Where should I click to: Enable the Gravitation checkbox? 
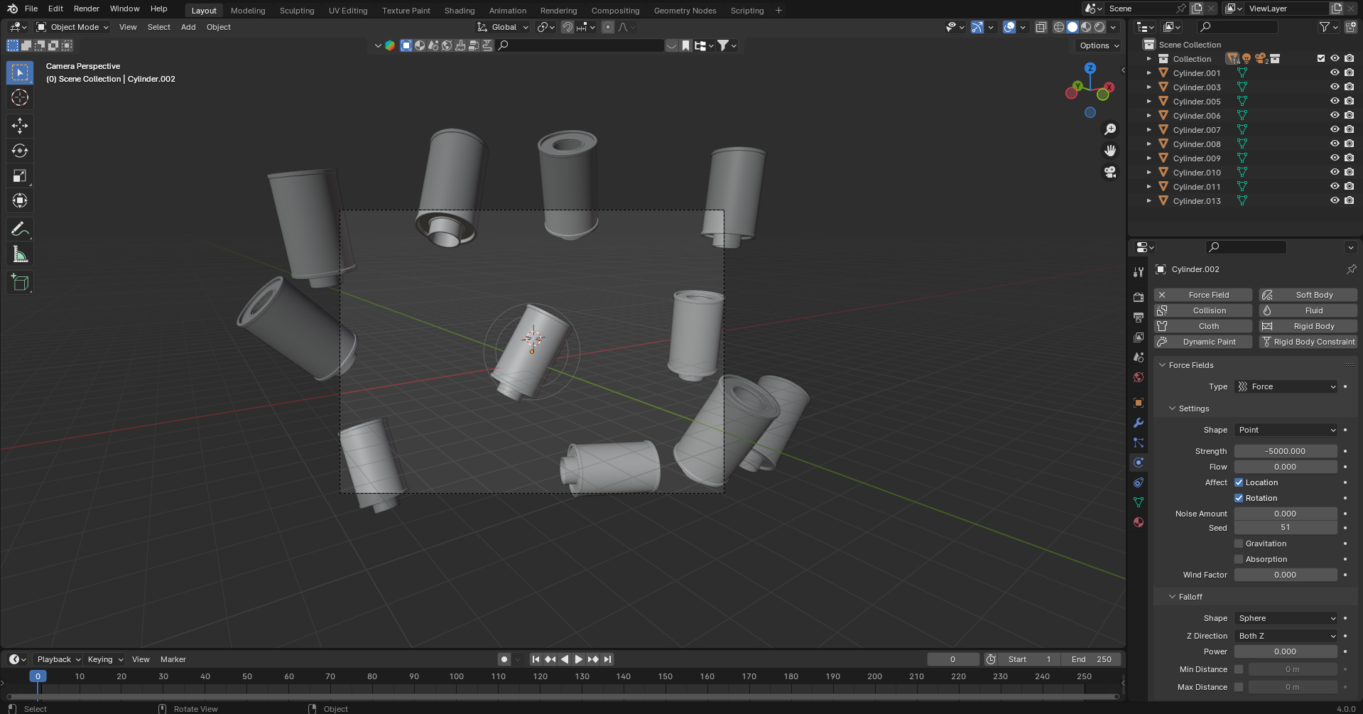coord(1239,543)
